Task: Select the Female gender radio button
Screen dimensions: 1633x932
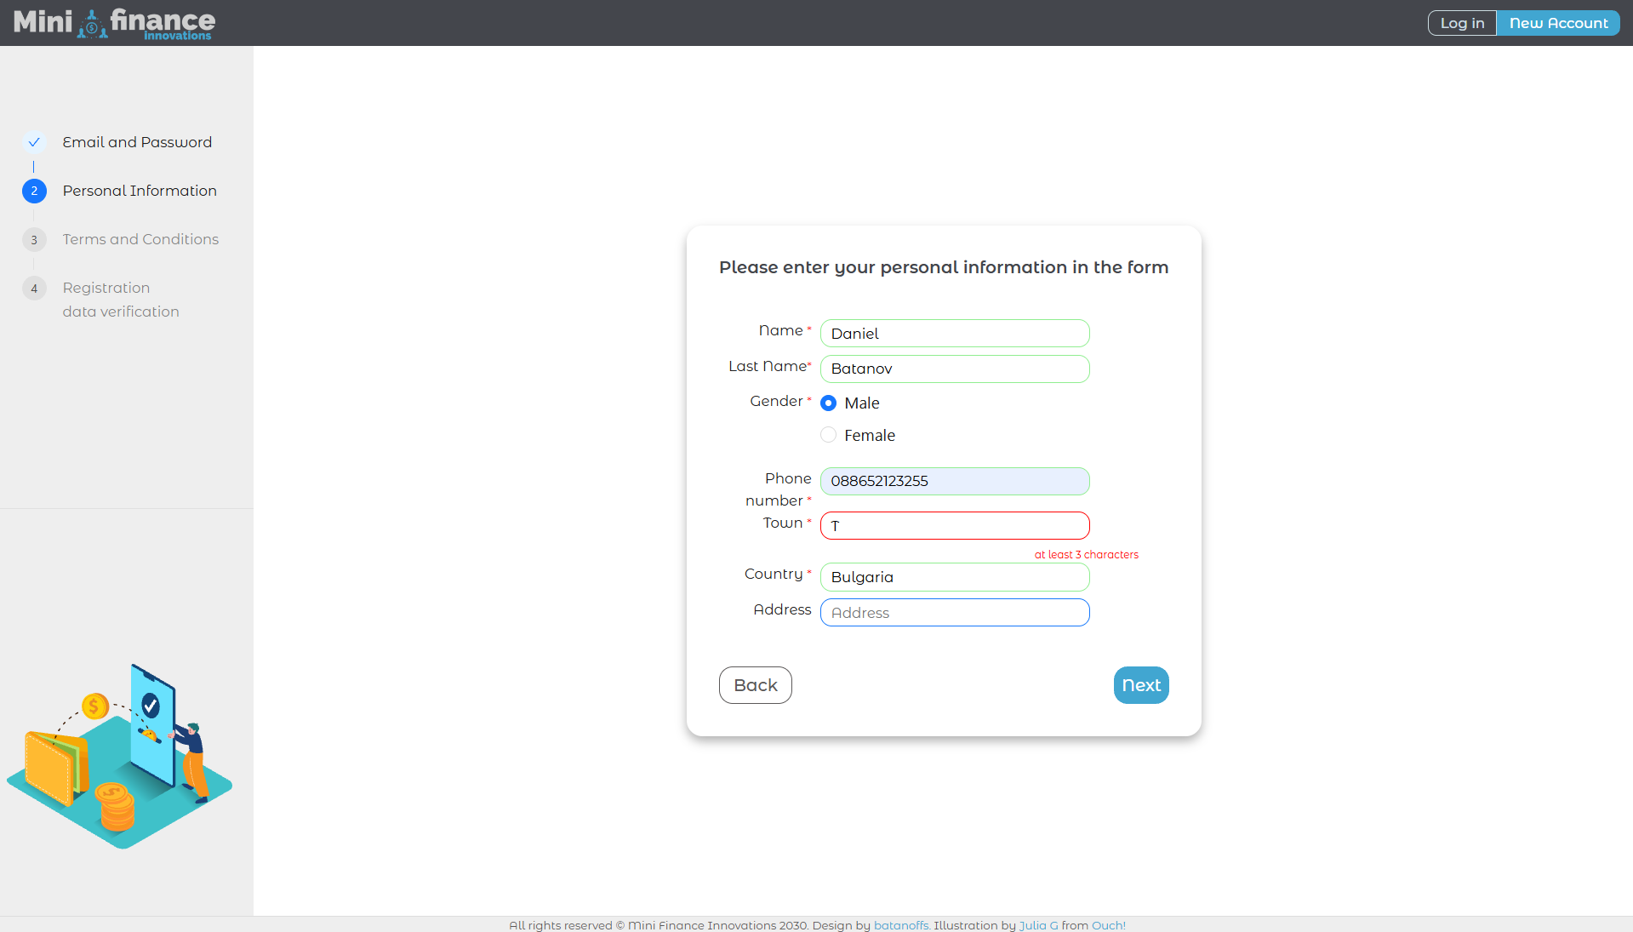Action: [x=827, y=434]
